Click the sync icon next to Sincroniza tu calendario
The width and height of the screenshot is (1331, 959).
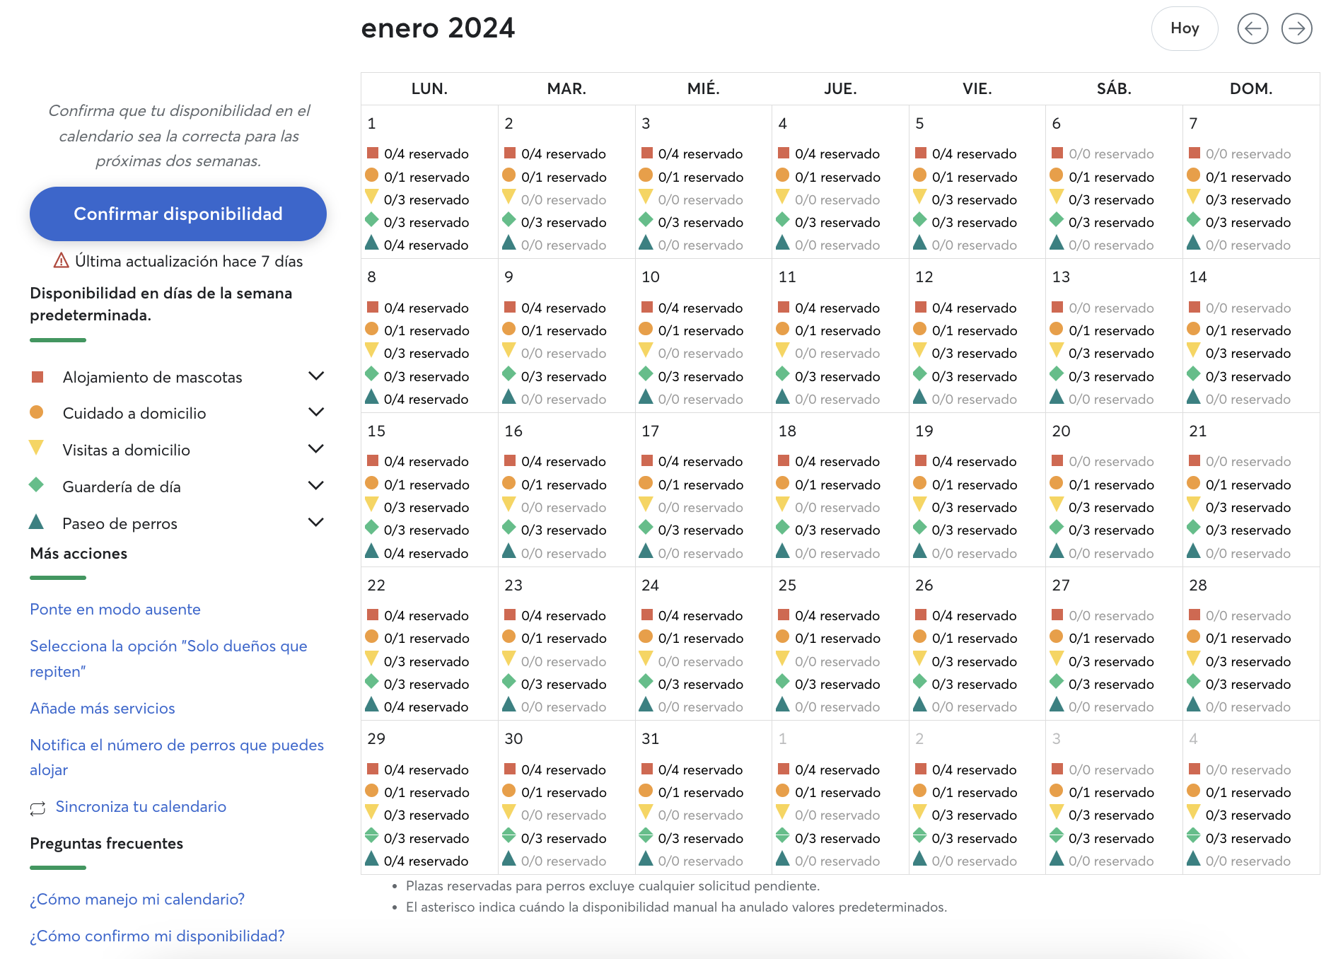coord(37,806)
